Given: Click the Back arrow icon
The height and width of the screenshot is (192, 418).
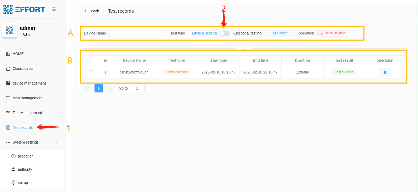Looking at the screenshot, I should tap(86, 11).
